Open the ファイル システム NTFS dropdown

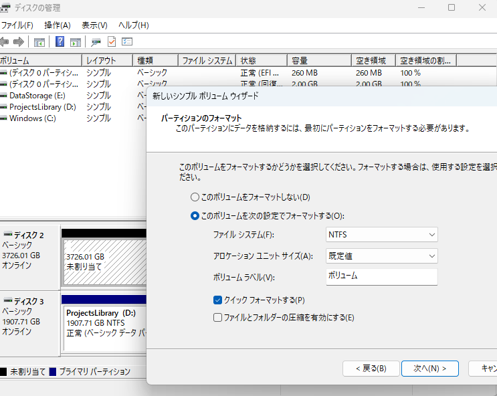(x=381, y=235)
